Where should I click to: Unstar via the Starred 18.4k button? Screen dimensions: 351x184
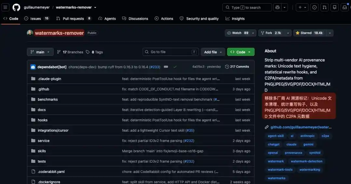(310, 33)
